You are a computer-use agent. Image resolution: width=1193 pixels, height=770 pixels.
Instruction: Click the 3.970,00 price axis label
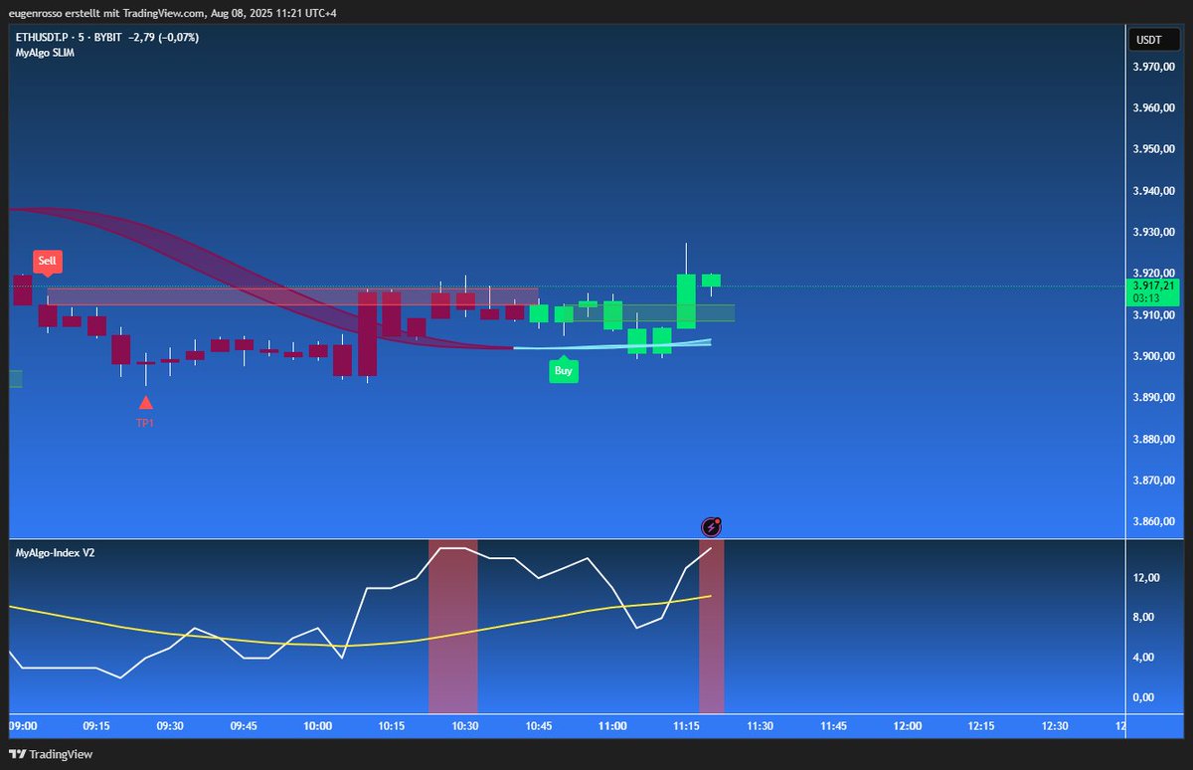[1153, 67]
